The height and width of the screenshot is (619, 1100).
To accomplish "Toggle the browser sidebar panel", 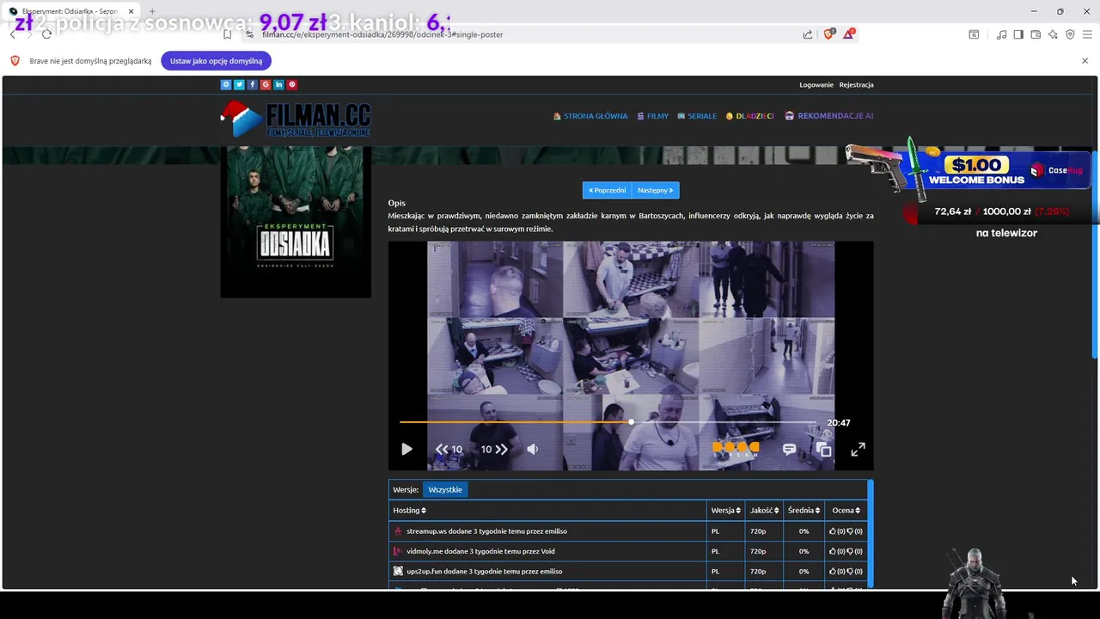I will [1018, 34].
